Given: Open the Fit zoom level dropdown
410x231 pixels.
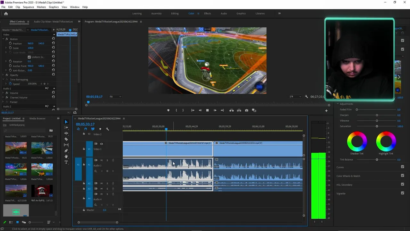Looking at the screenshot, I should pos(115,97).
